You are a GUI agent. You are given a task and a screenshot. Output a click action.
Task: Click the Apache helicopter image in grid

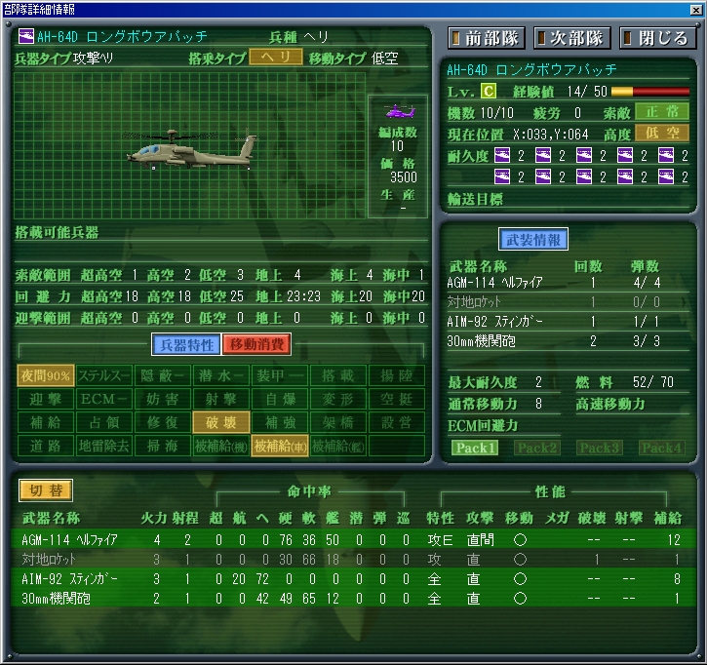point(190,150)
